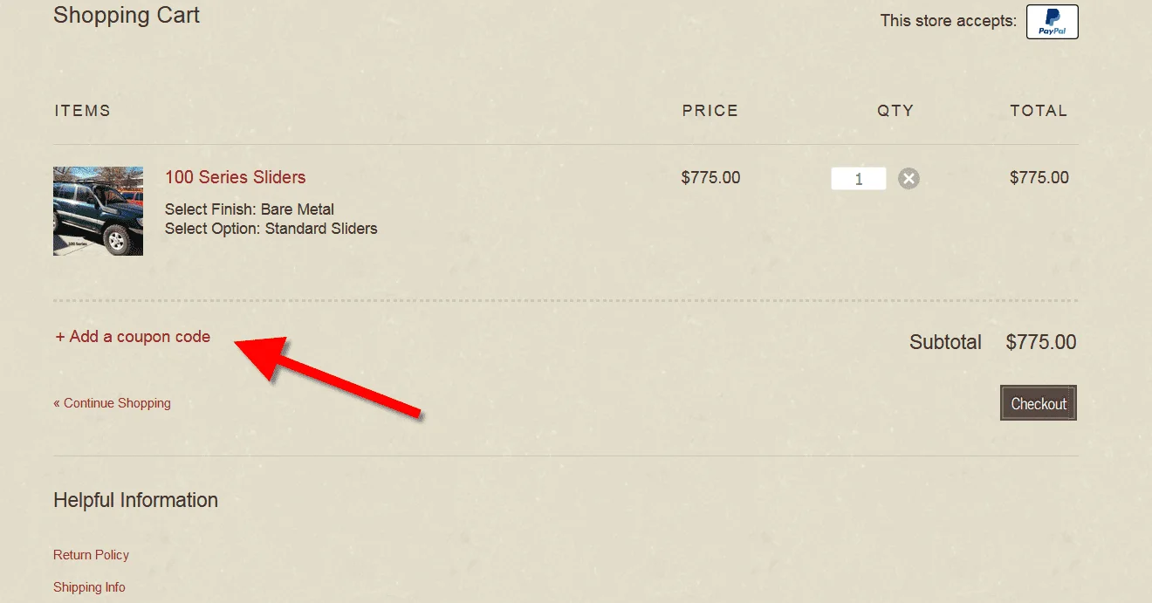Screen dimensions: 1152x603
Task: Click the Select Finish: Bare Metal text
Action: (250, 209)
